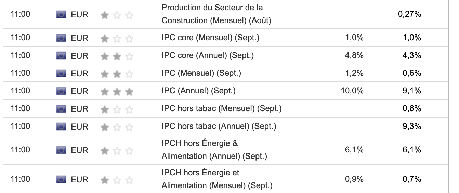Click importance stars for IPC (Annuel)

(x=117, y=91)
